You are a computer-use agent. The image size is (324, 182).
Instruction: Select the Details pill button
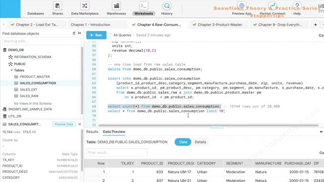tap(200, 142)
